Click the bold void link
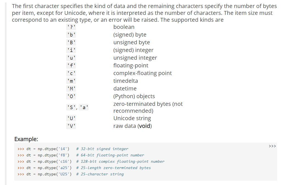 145,126
